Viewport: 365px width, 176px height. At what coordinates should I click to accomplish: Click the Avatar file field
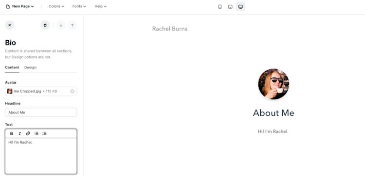(41, 91)
